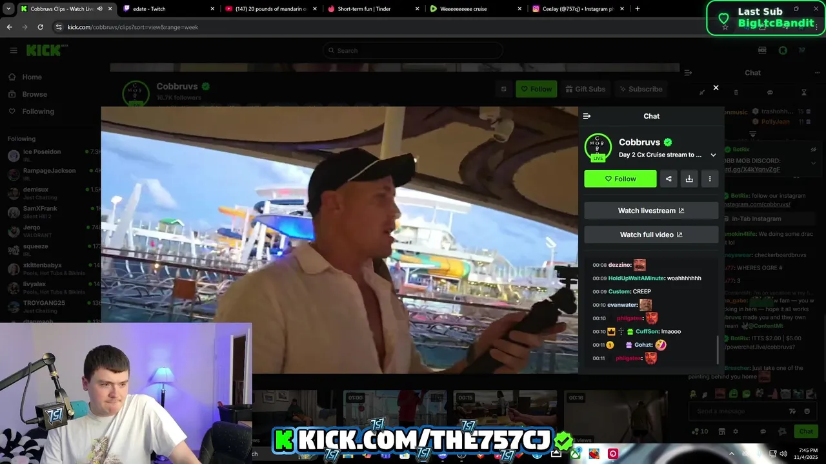Viewport: 826px width, 464px height.
Task: Close the clip viewer with the X
Action: [x=716, y=88]
